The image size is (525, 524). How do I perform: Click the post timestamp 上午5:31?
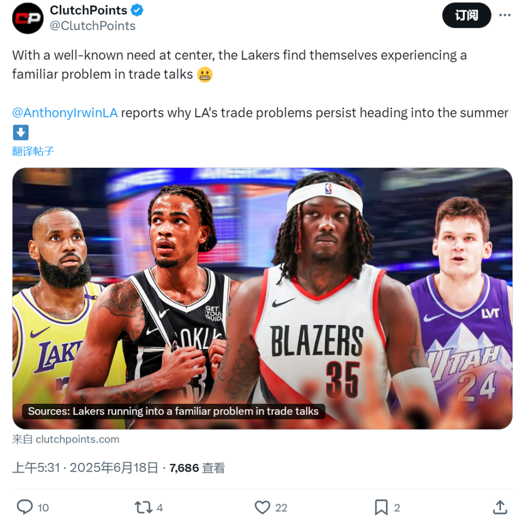point(36,468)
